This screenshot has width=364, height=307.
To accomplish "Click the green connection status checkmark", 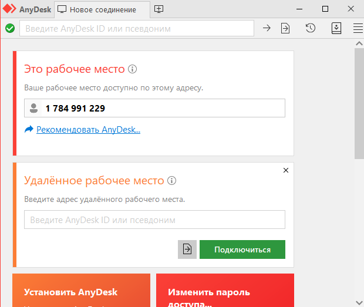I will point(10,28).
